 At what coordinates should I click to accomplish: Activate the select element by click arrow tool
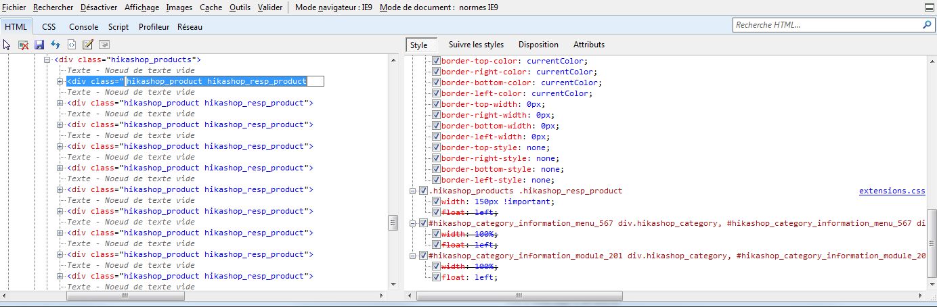[x=7, y=45]
